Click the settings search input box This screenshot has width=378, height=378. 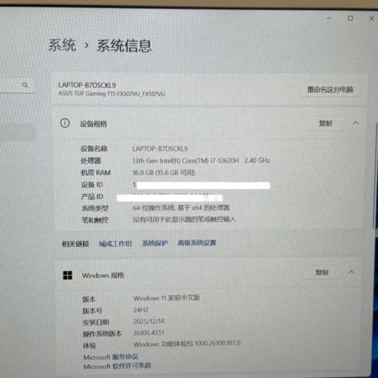(x=10, y=86)
